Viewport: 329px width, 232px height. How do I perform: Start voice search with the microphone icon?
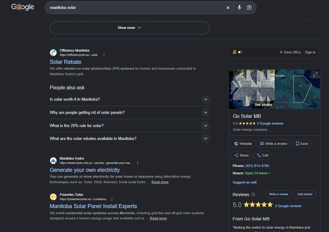click(x=239, y=8)
